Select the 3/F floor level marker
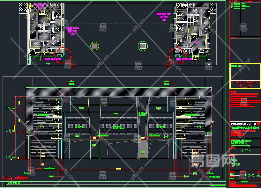Image resolution: width=261 pixels, height=188 pixels. point(8,109)
